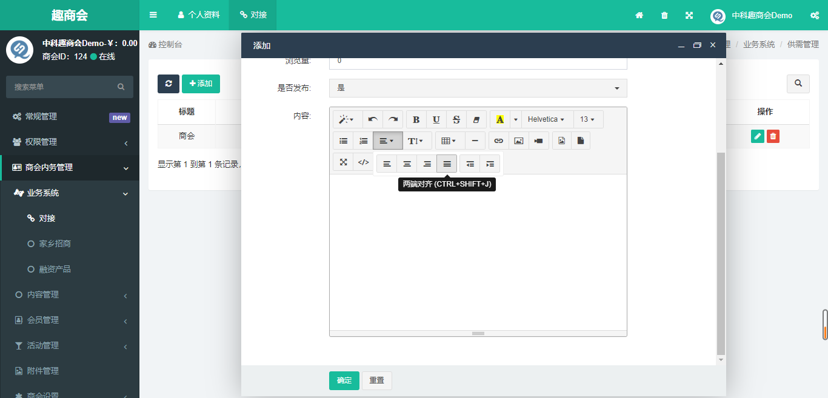Open the font size 13 dropdown

587,119
